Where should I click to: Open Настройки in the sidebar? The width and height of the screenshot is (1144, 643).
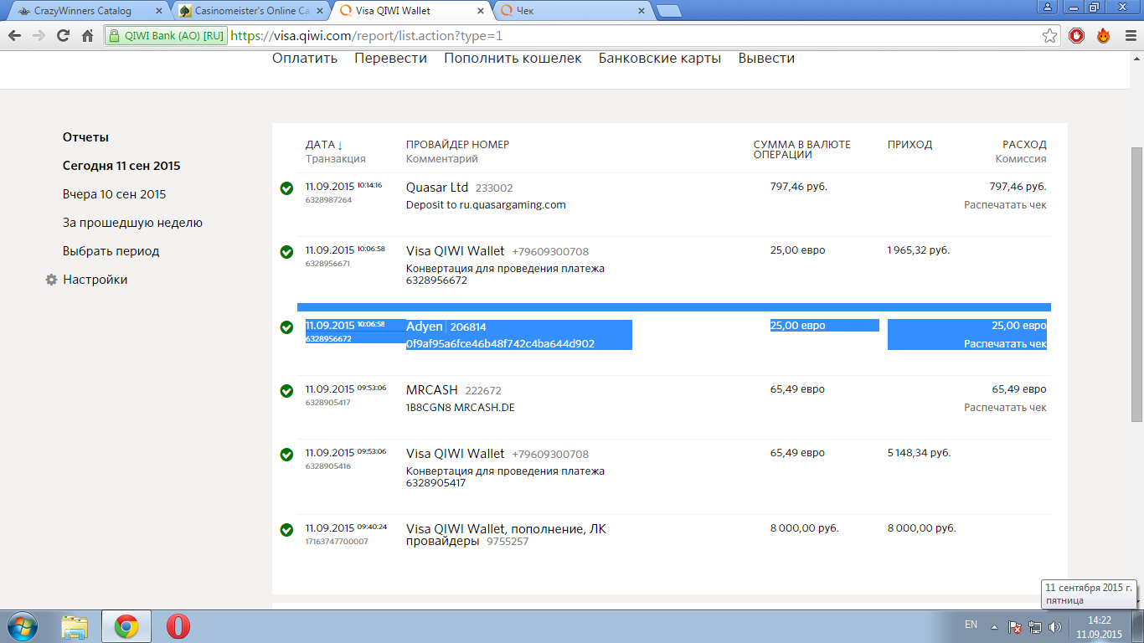tap(95, 280)
